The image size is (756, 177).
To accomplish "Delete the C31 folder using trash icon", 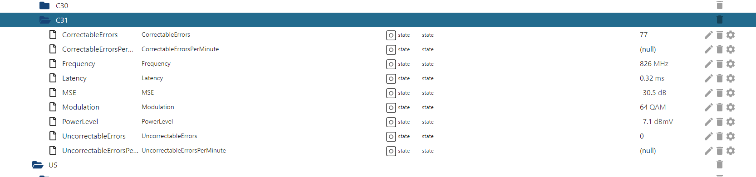I will (719, 20).
